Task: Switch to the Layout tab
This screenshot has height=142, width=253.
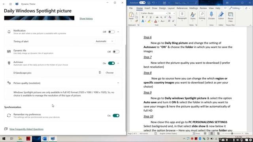Action: 171,8
